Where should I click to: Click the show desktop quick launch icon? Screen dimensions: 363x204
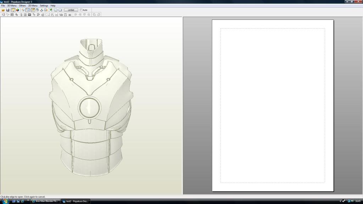pos(14,201)
